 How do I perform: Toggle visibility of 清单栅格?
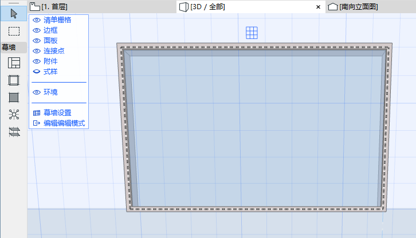click(x=37, y=20)
